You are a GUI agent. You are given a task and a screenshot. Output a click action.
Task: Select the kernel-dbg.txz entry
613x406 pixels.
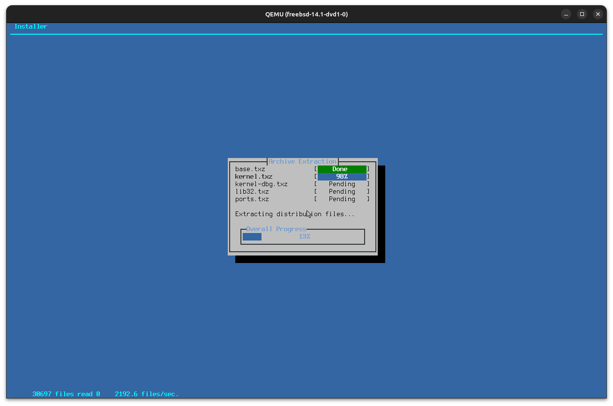pos(261,184)
